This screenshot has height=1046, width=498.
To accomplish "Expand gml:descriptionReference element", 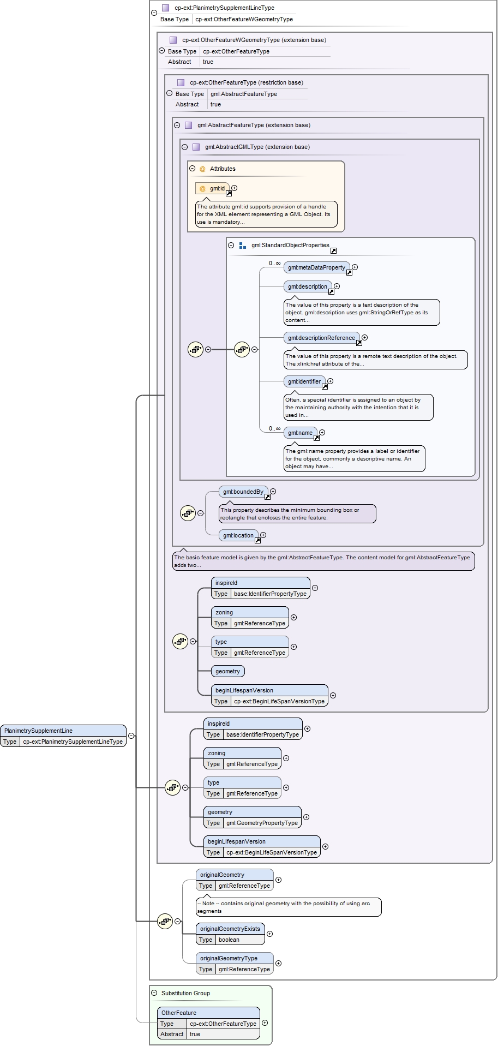I will coord(365,337).
